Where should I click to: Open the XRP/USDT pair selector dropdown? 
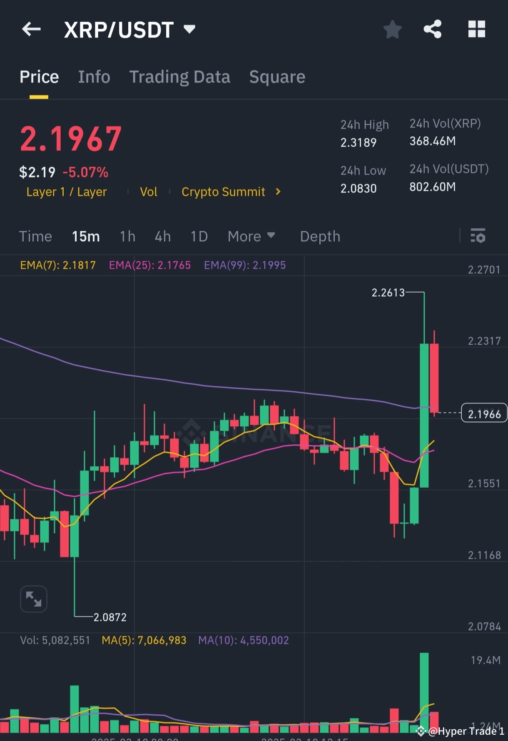click(x=189, y=29)
